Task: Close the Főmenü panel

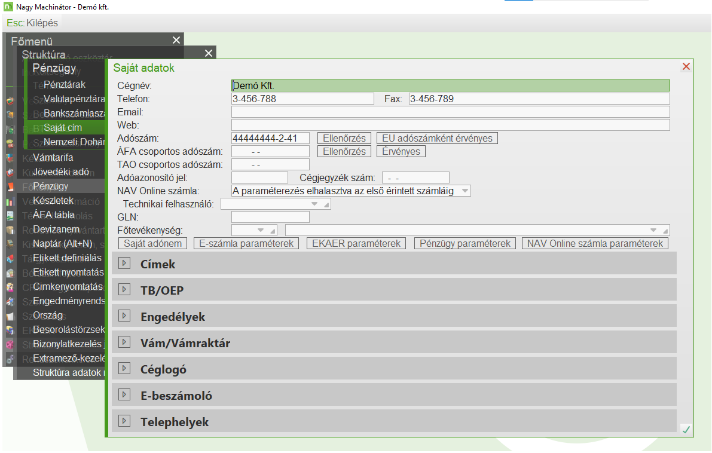Action: 176,40
